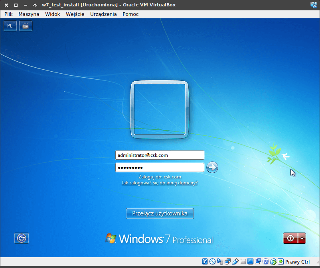Open the Maszyna menu
This screenshot has width=320, height=268.
(29, 14)
